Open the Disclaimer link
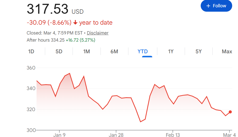 pyautogui.click(x=98, y=33)
